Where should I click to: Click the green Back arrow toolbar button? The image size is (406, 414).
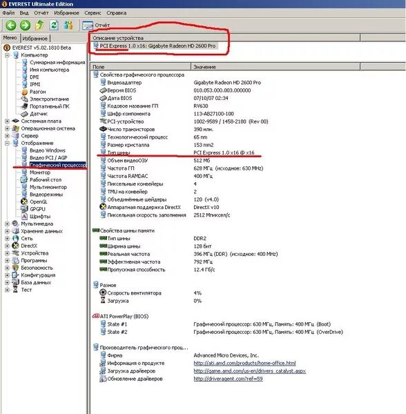11,26
